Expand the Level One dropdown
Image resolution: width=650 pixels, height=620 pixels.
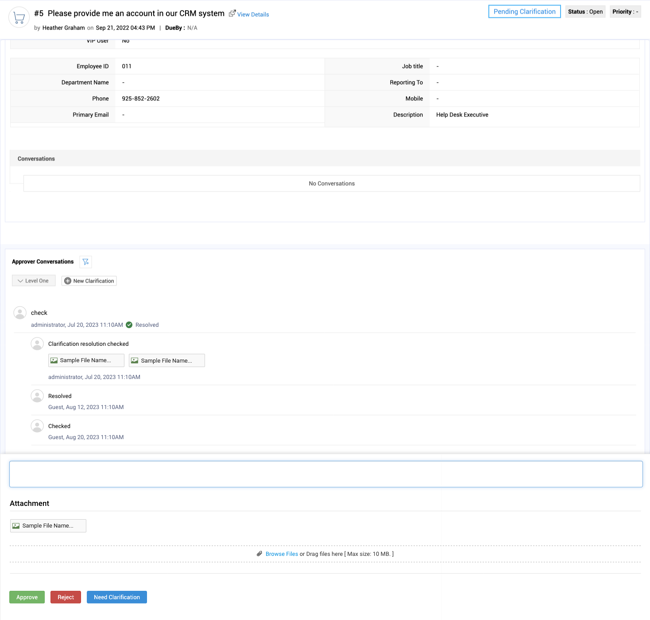34,281
